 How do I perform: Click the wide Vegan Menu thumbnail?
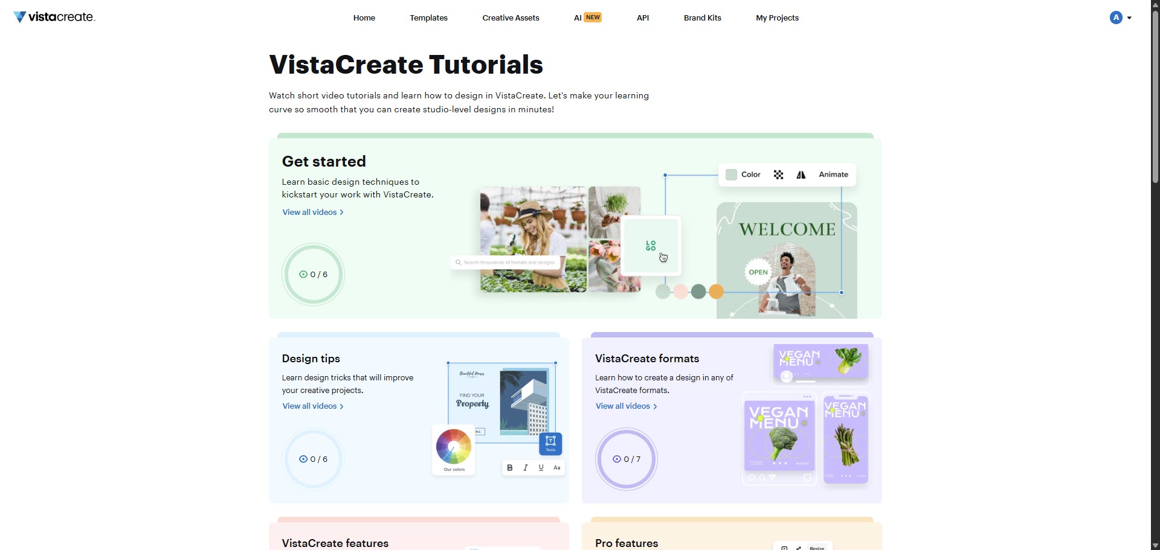point(821,364)
